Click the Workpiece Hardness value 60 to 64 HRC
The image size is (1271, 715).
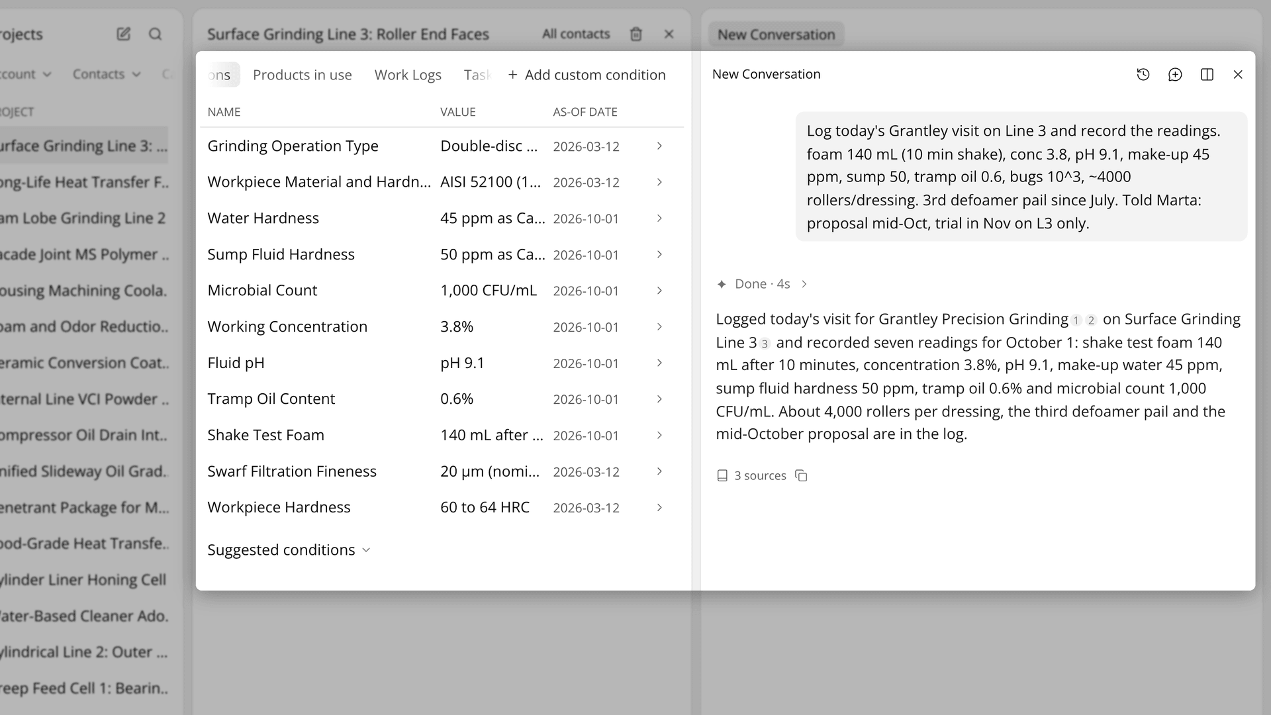point(485,507)
